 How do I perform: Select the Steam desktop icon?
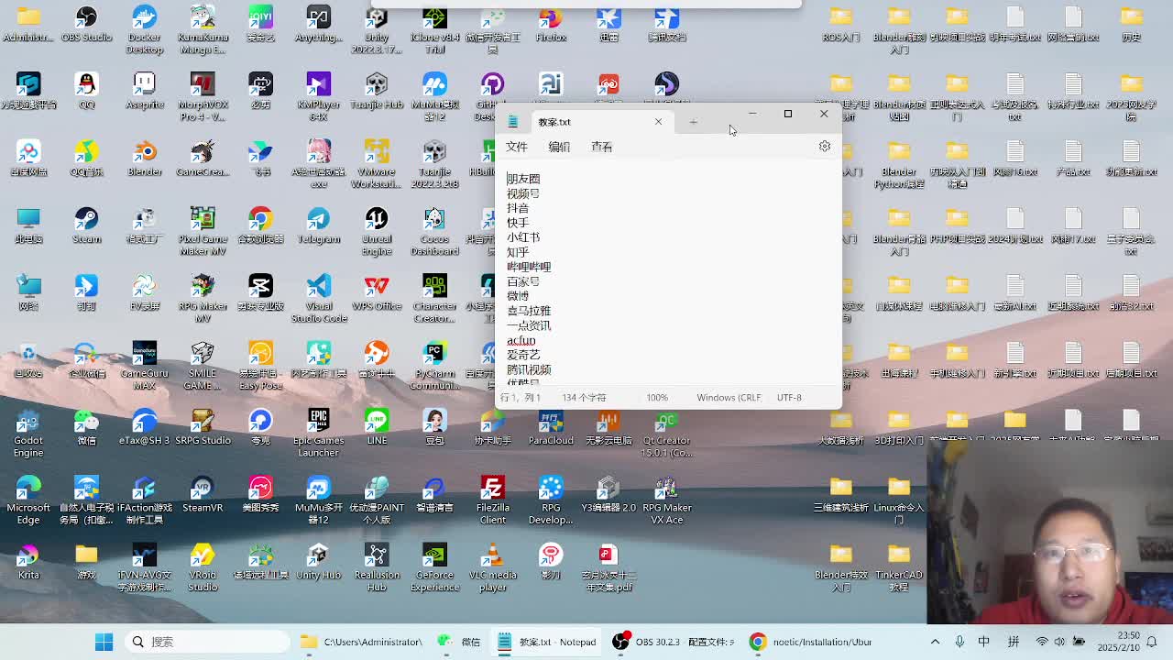point(86,225)
